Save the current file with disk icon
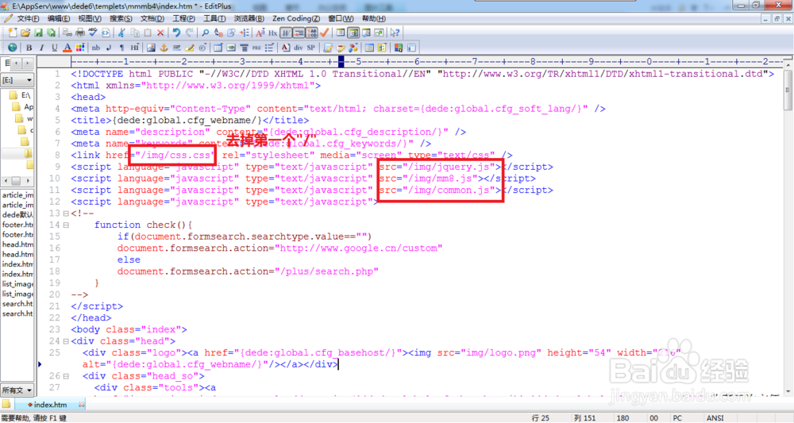 pos(38,33)
